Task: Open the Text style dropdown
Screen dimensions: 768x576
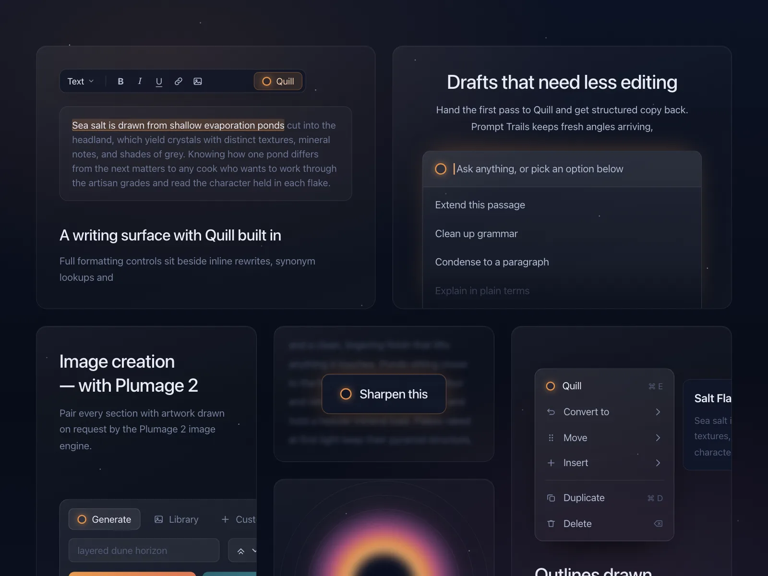Action: pos(81,82)
